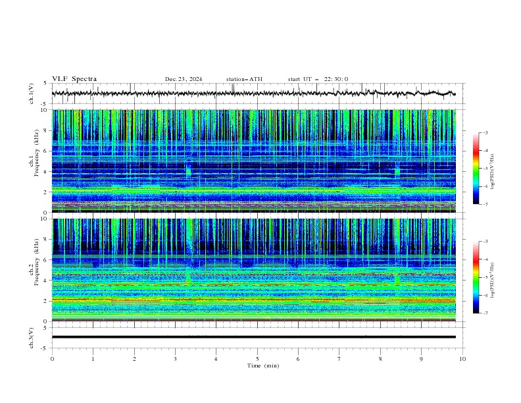Click time axis tick label '3'
Screen dimensions: 521x403
pos(175,359)
